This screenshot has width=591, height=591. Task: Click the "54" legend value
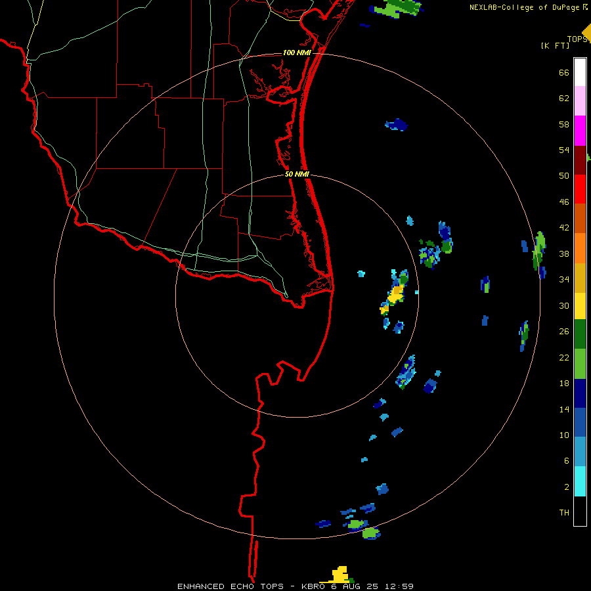tap(564, 150)
